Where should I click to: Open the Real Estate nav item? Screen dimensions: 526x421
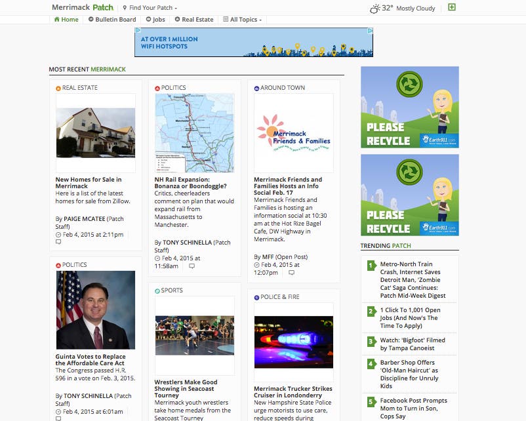(x=194, y=20)
